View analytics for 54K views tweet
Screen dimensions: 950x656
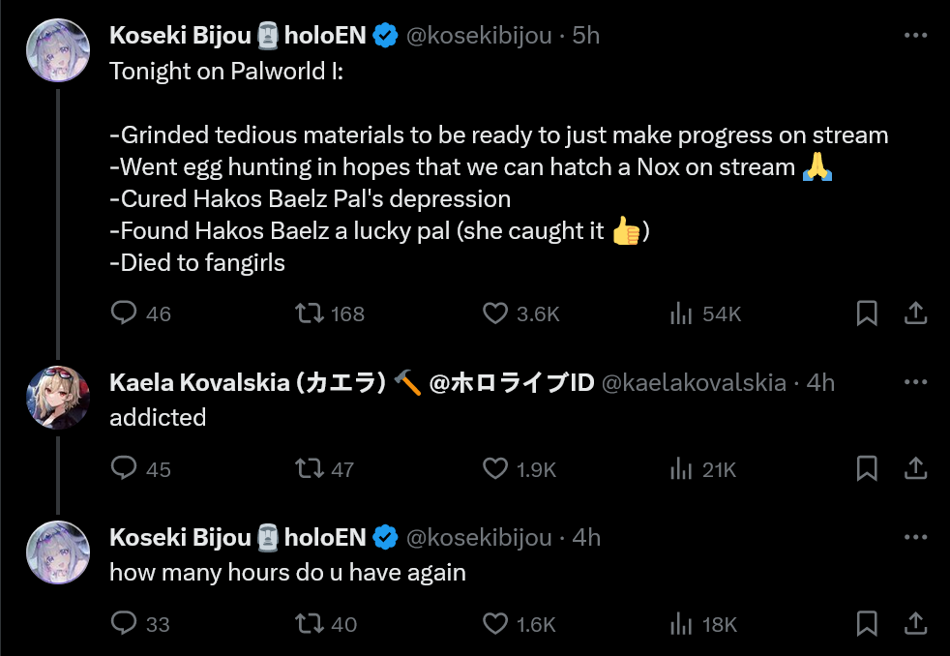(x=682, y=313)
